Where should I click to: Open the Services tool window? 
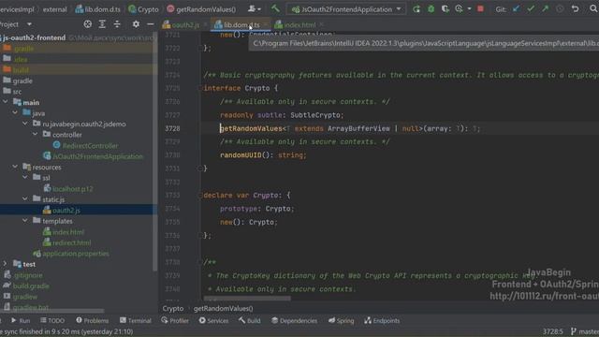pos(213,320)
